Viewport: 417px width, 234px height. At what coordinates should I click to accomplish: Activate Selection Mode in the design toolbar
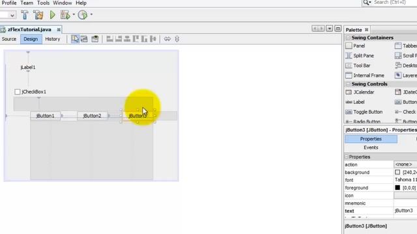click(x=75, y=39)
